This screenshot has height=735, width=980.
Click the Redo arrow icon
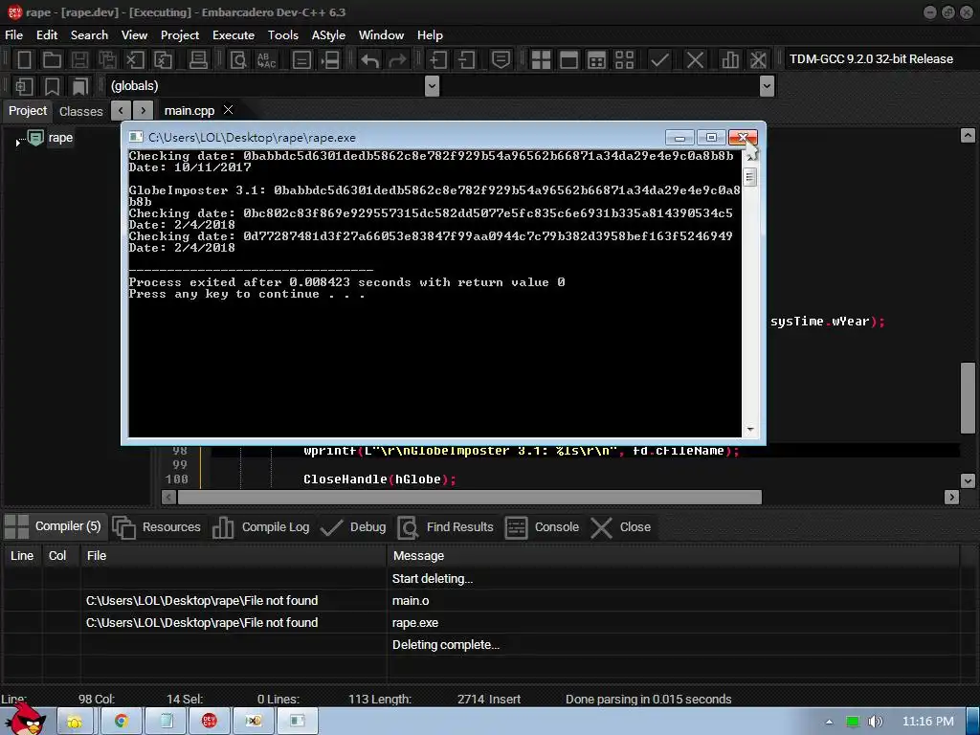(397, 60)
